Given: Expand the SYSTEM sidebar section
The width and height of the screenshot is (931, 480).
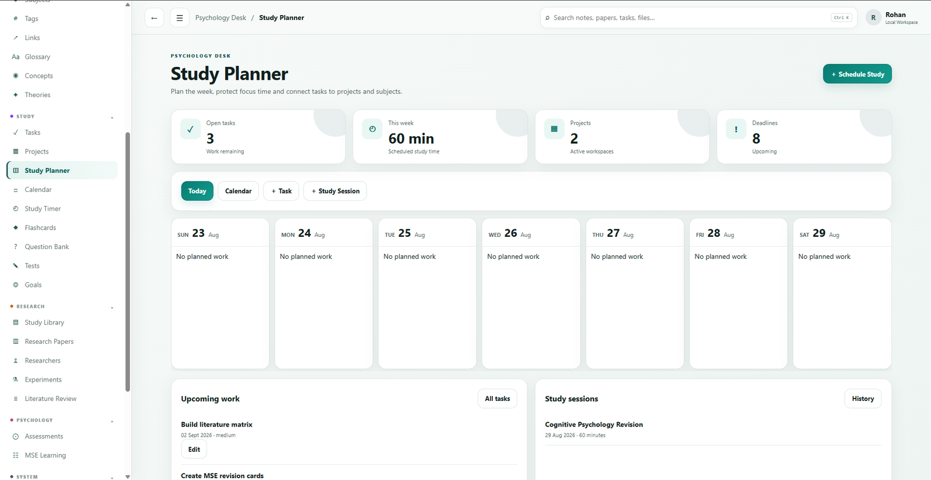Looking at the screenshot, I should tap(112, 478).
